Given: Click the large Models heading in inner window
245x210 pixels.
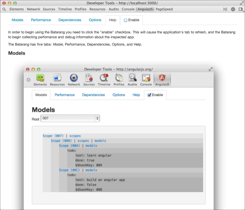Looking at the screenshot, I should [x=43, y=110].
